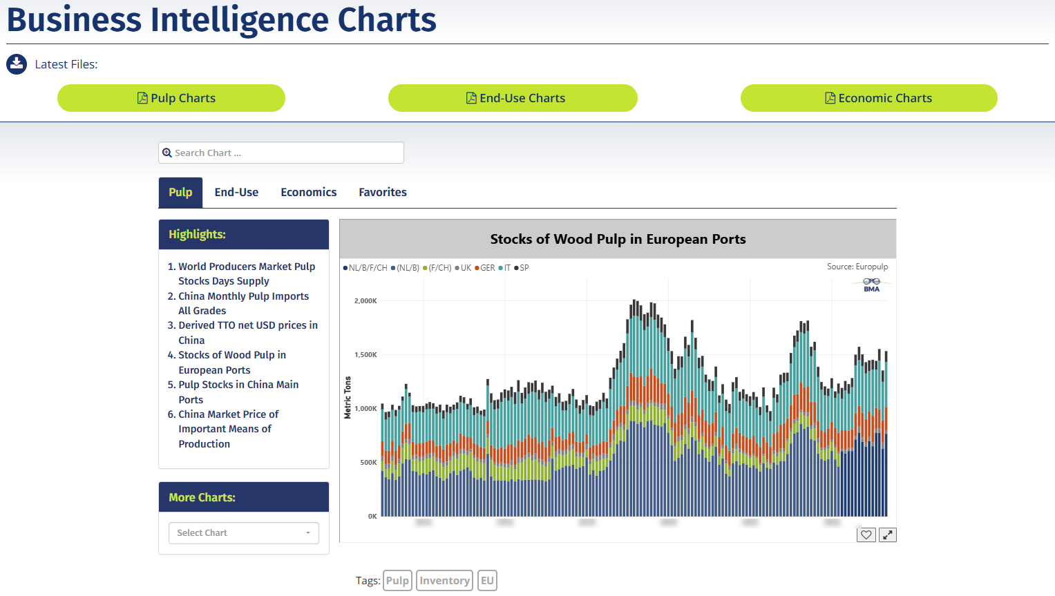Toggle the UK legend series

coord(464,268)
